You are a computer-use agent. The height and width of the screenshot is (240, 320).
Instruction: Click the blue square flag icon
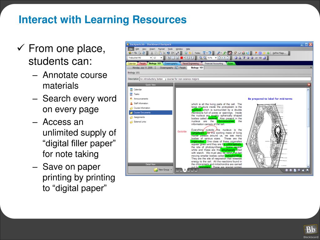point(260,53)
